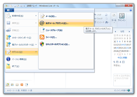Select calendar date 23
The width and height of the screenshot is (137, 97).
coord(127,48)
